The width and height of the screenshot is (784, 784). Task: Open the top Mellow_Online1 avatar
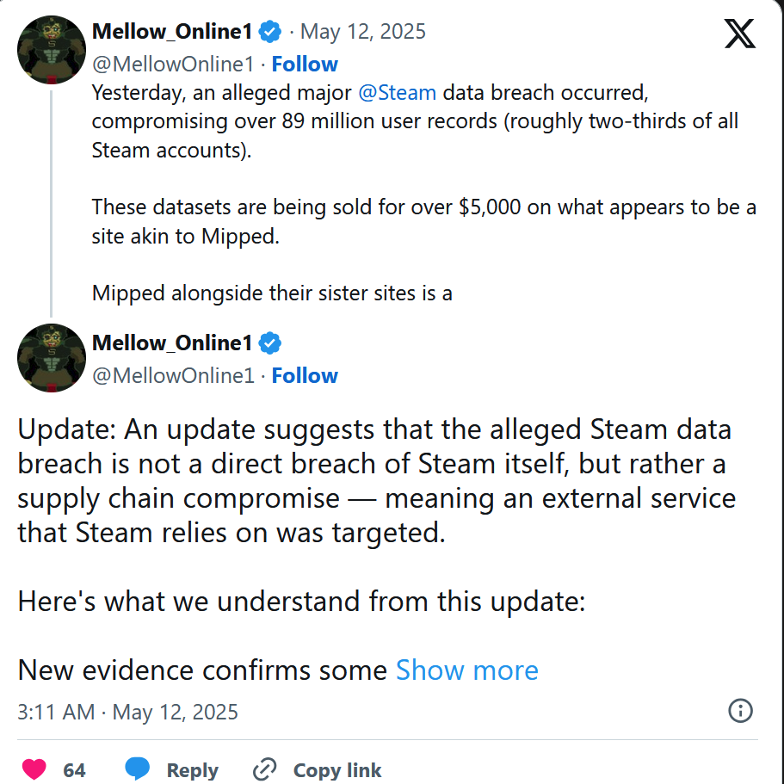tap(52, 50)
